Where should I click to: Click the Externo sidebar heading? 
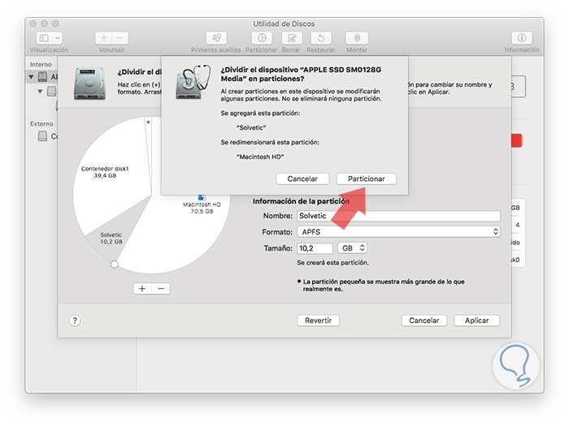tap(41, 123)
